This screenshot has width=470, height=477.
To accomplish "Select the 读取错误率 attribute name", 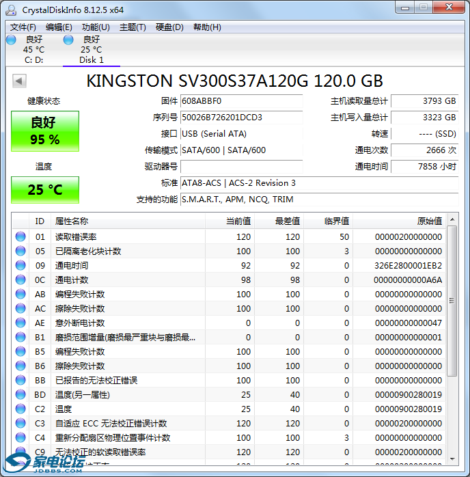I will click(76, 237).
